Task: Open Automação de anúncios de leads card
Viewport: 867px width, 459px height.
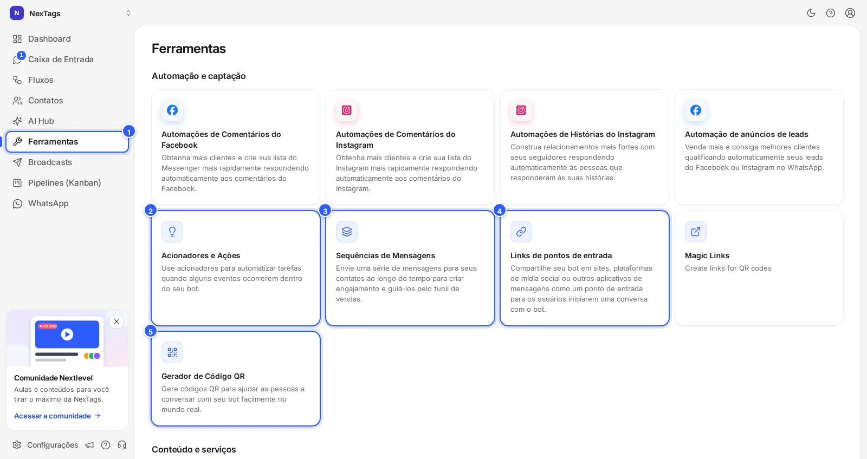Action: coord(759,147)
